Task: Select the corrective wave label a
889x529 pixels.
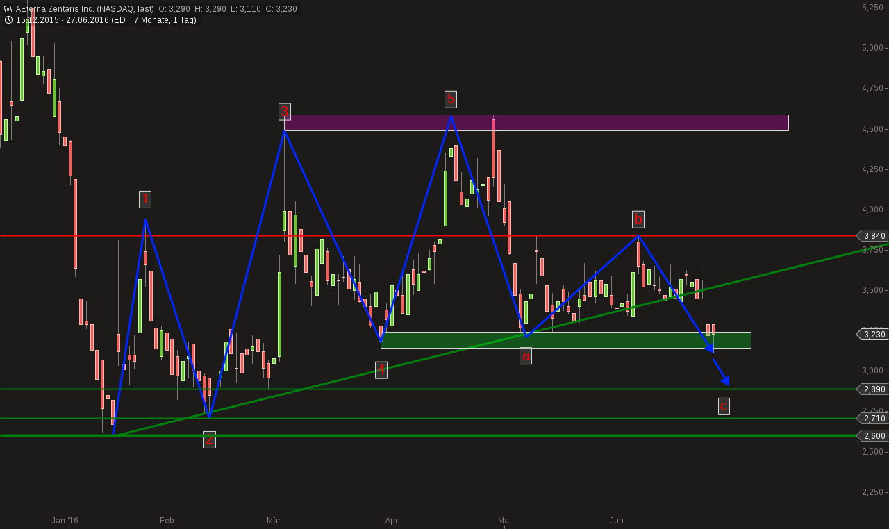Action: point(526,356)
